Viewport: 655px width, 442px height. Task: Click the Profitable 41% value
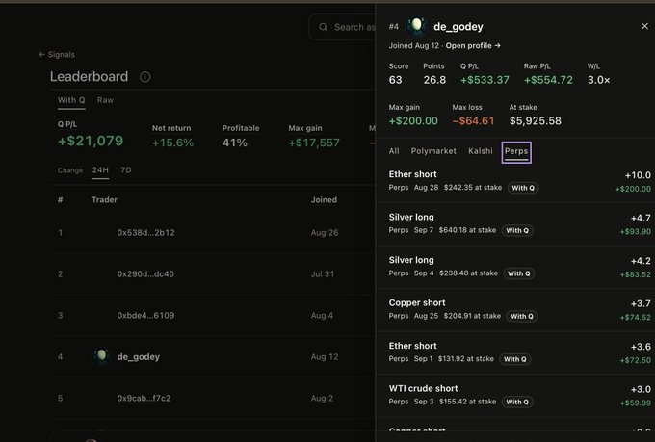pyautogui.click(x=235, y=143)
